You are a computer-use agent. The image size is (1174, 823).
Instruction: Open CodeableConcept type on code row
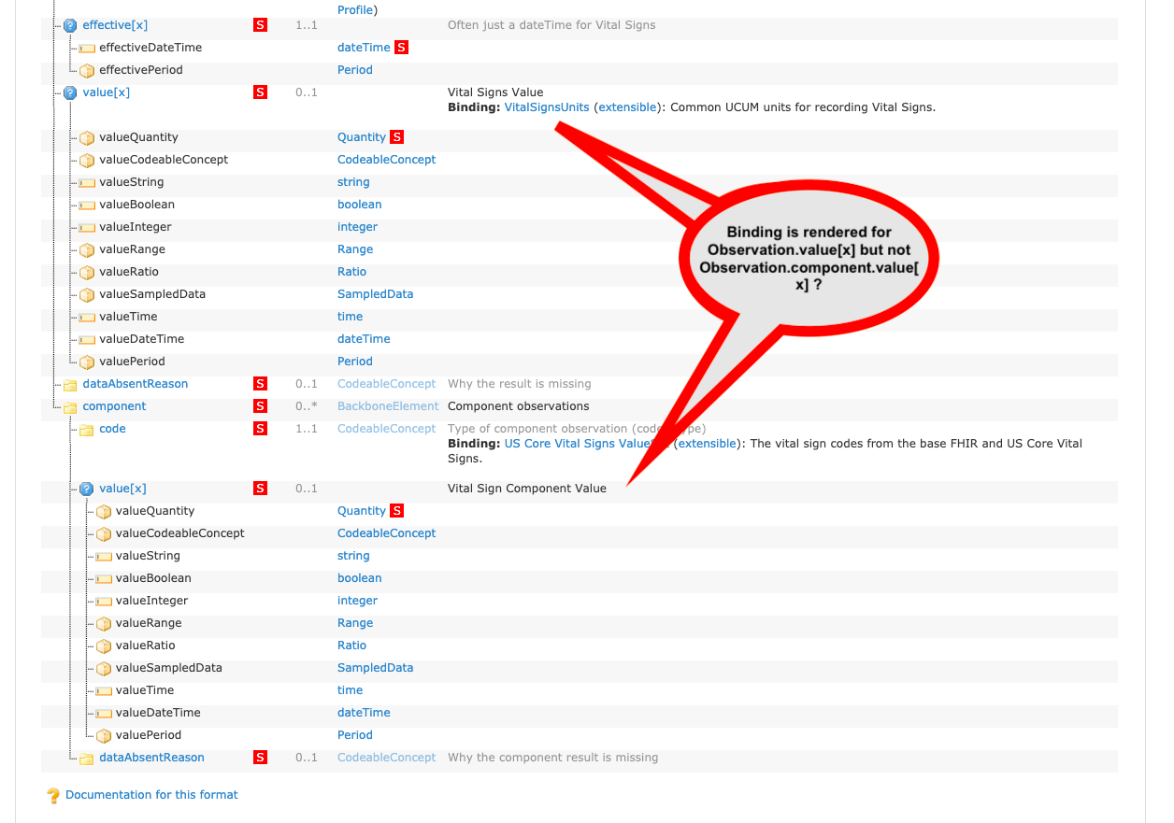(x=386, y=429)
